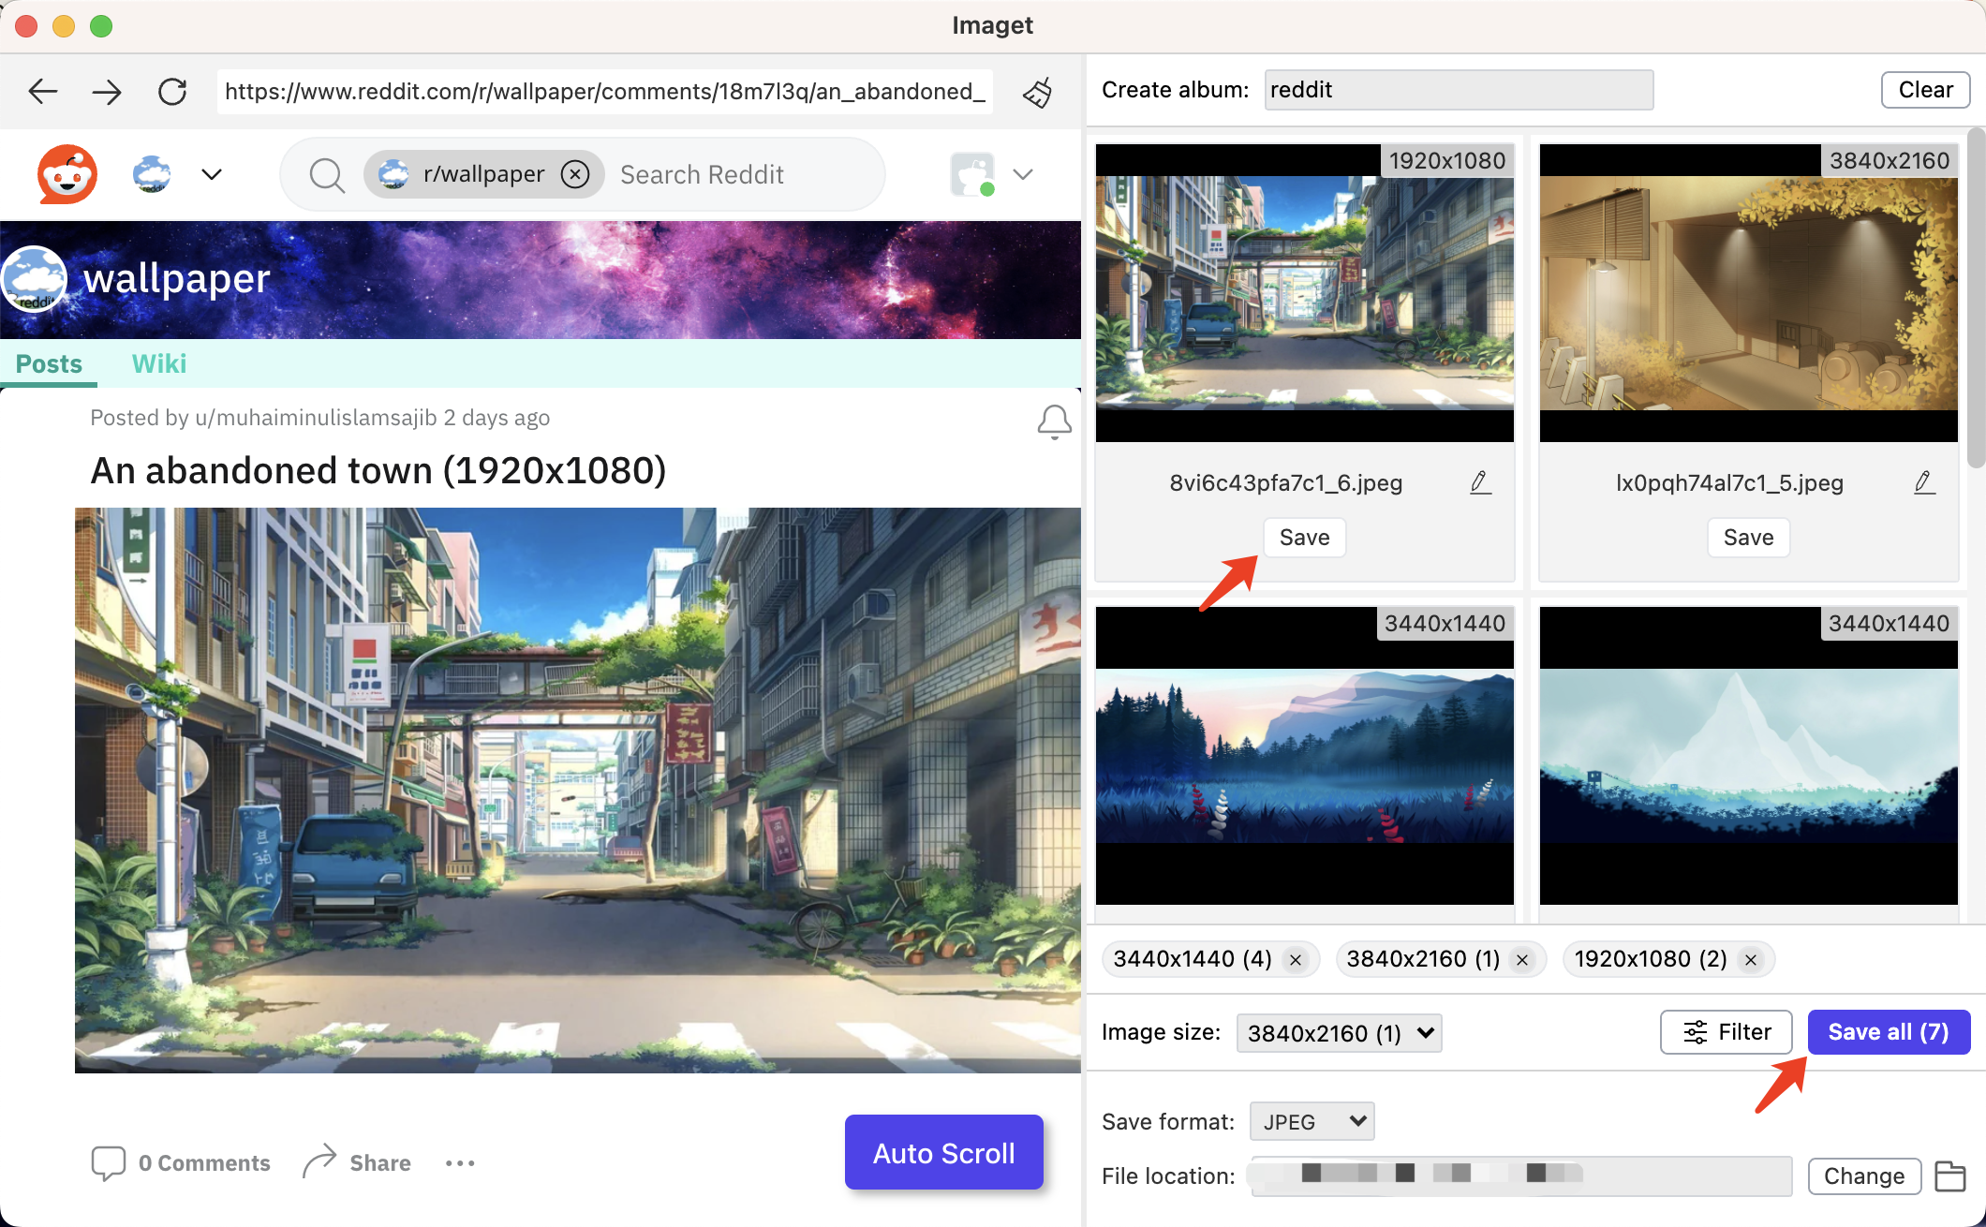The image size is (1986, 1227).
Task: Remove the 3840x2160 (1) filter tag
Action: (1523, 957)
